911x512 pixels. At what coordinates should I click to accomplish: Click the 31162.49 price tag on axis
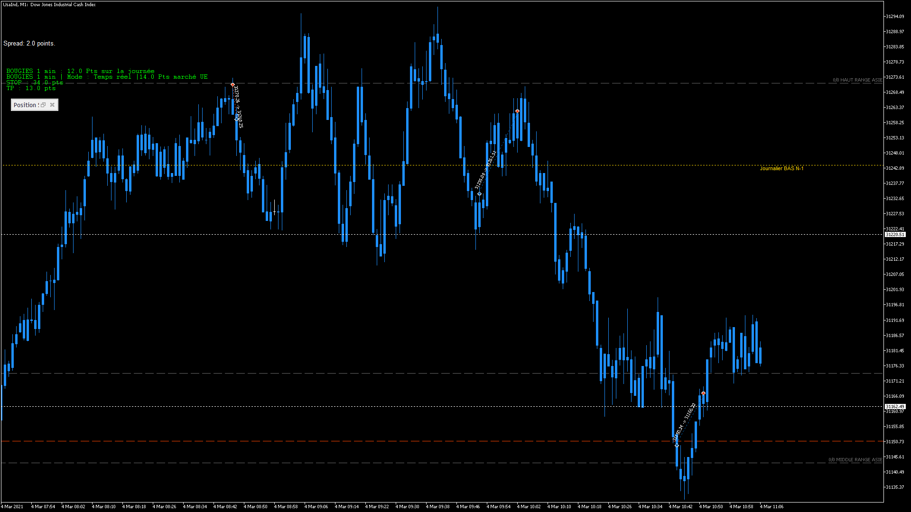pos(895,407)
